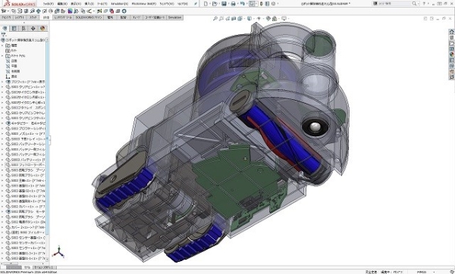The image size is (455, 274).
Task: Expand the first folder node in feature tree
Action: coord(2,45)
